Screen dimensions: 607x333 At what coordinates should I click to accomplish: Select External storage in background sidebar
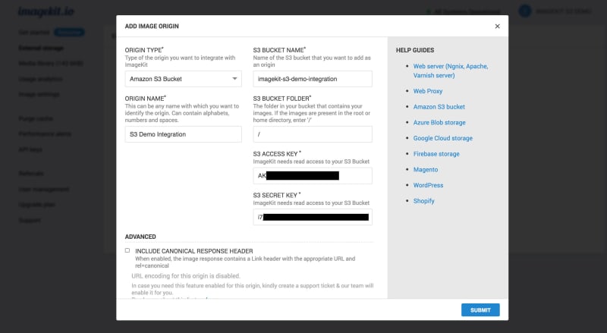click(x=42, y=48)
